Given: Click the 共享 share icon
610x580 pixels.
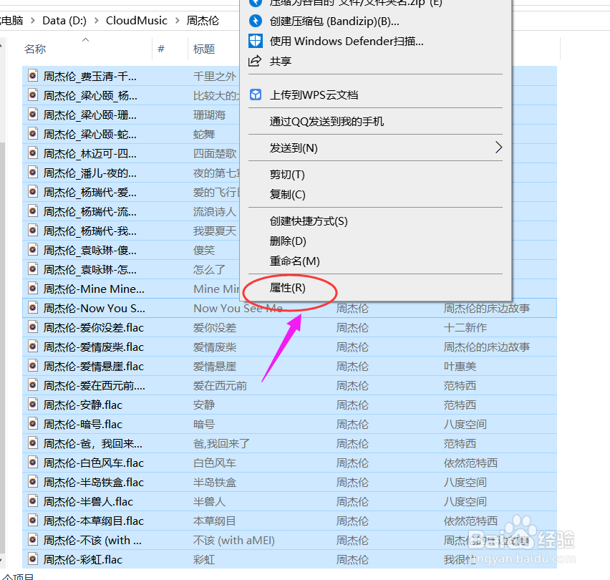Looking at the screenshot, I should pyautogui.click(x=256, y=61).
